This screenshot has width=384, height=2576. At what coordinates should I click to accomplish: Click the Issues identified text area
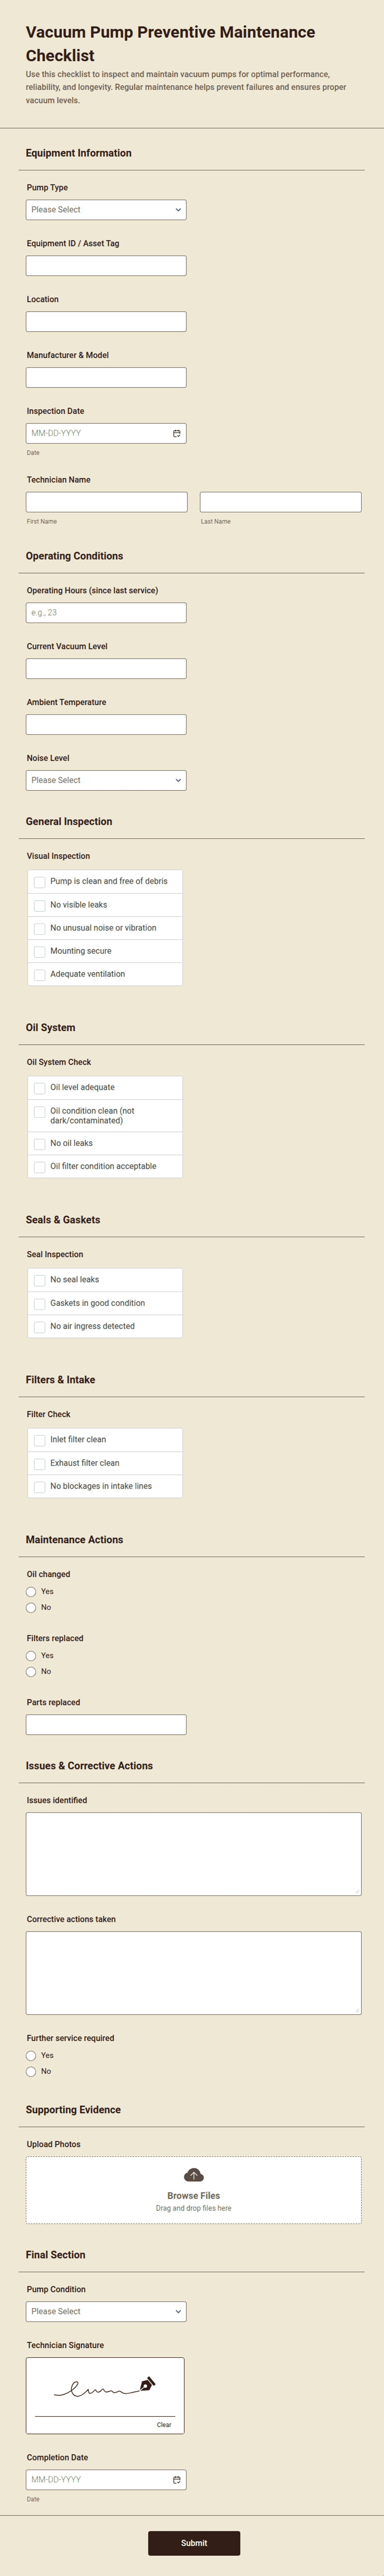[193, 1853]
